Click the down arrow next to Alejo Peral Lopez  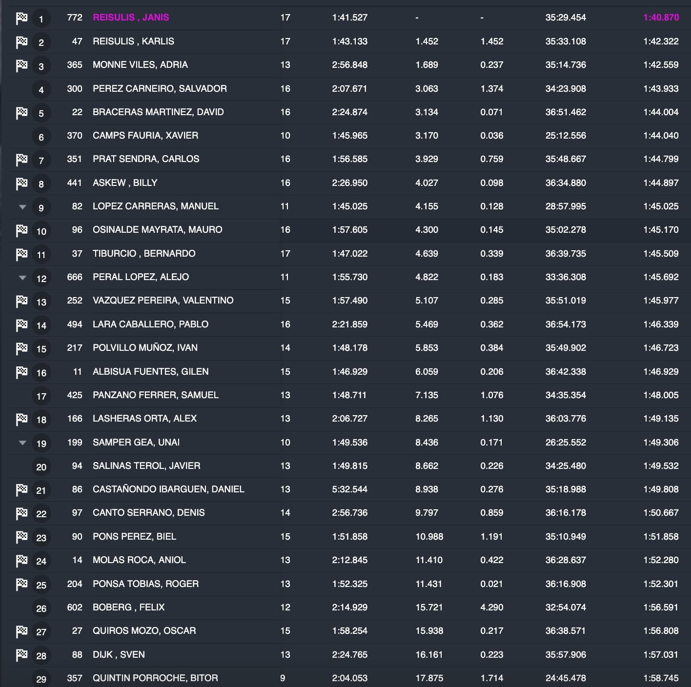[x=22, y=278]
